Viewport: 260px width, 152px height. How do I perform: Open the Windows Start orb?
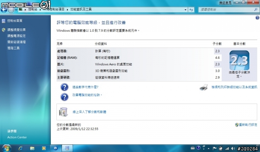(6, 148)
